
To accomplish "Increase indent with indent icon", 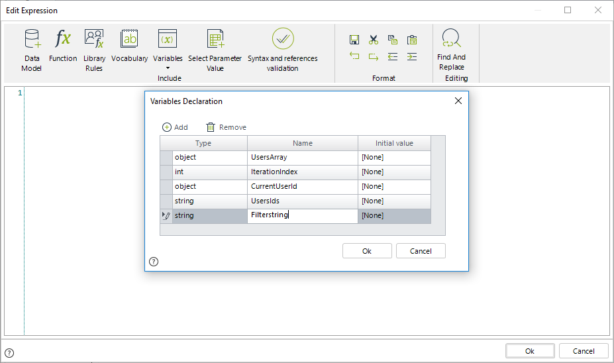I will [x=412, y=57].
